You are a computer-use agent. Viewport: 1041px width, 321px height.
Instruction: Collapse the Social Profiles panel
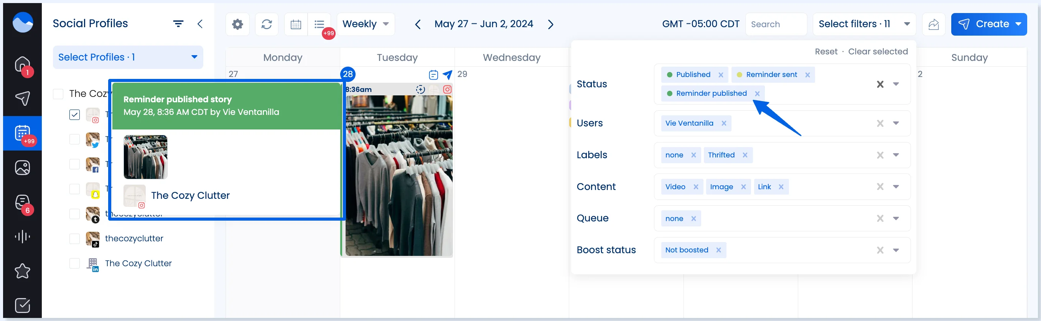point(199,24)
